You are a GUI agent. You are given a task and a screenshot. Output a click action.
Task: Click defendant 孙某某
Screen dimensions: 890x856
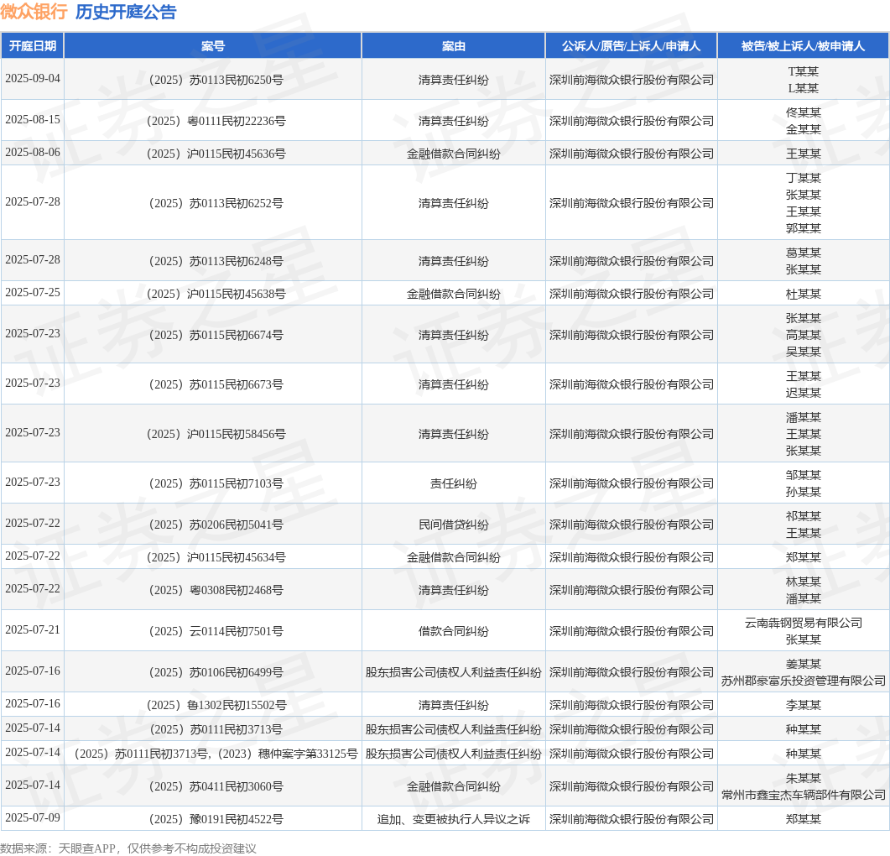coord(803,492)
